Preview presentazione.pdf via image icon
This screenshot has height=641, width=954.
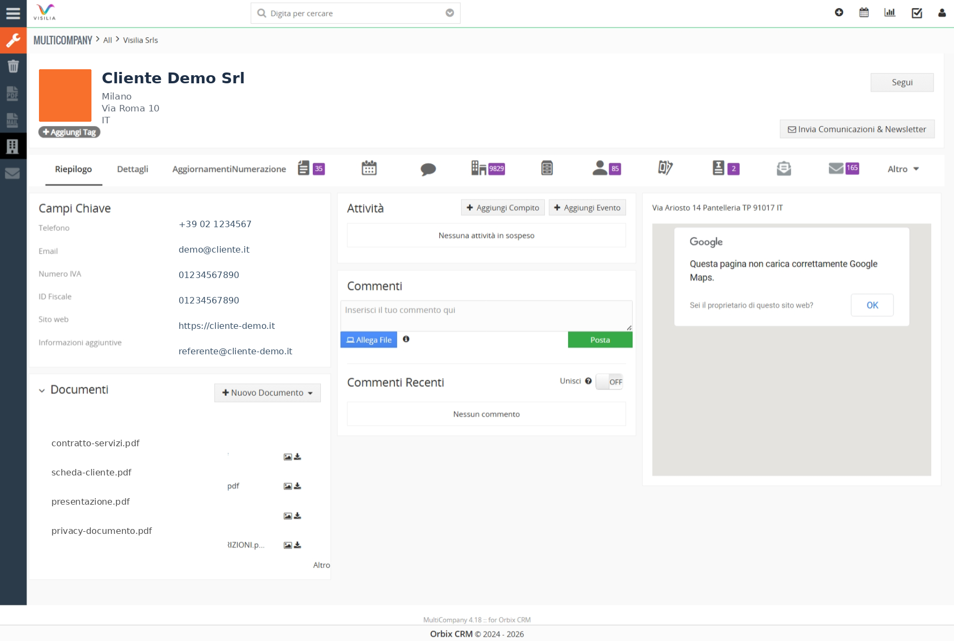[x=288, y=516]
